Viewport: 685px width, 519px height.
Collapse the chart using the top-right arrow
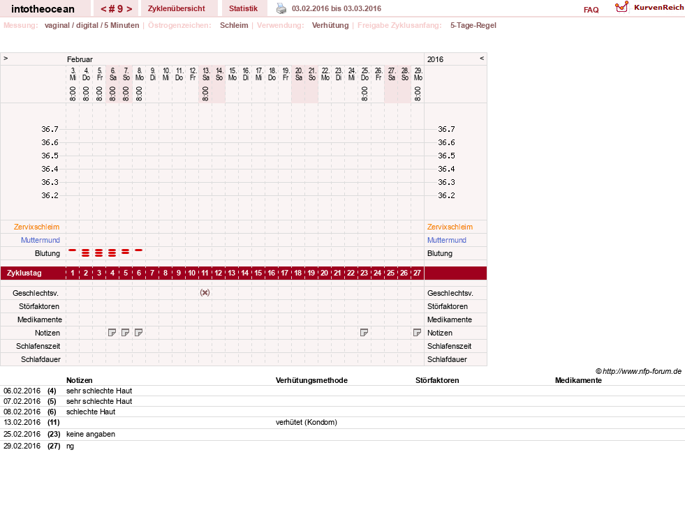point(482,58)
